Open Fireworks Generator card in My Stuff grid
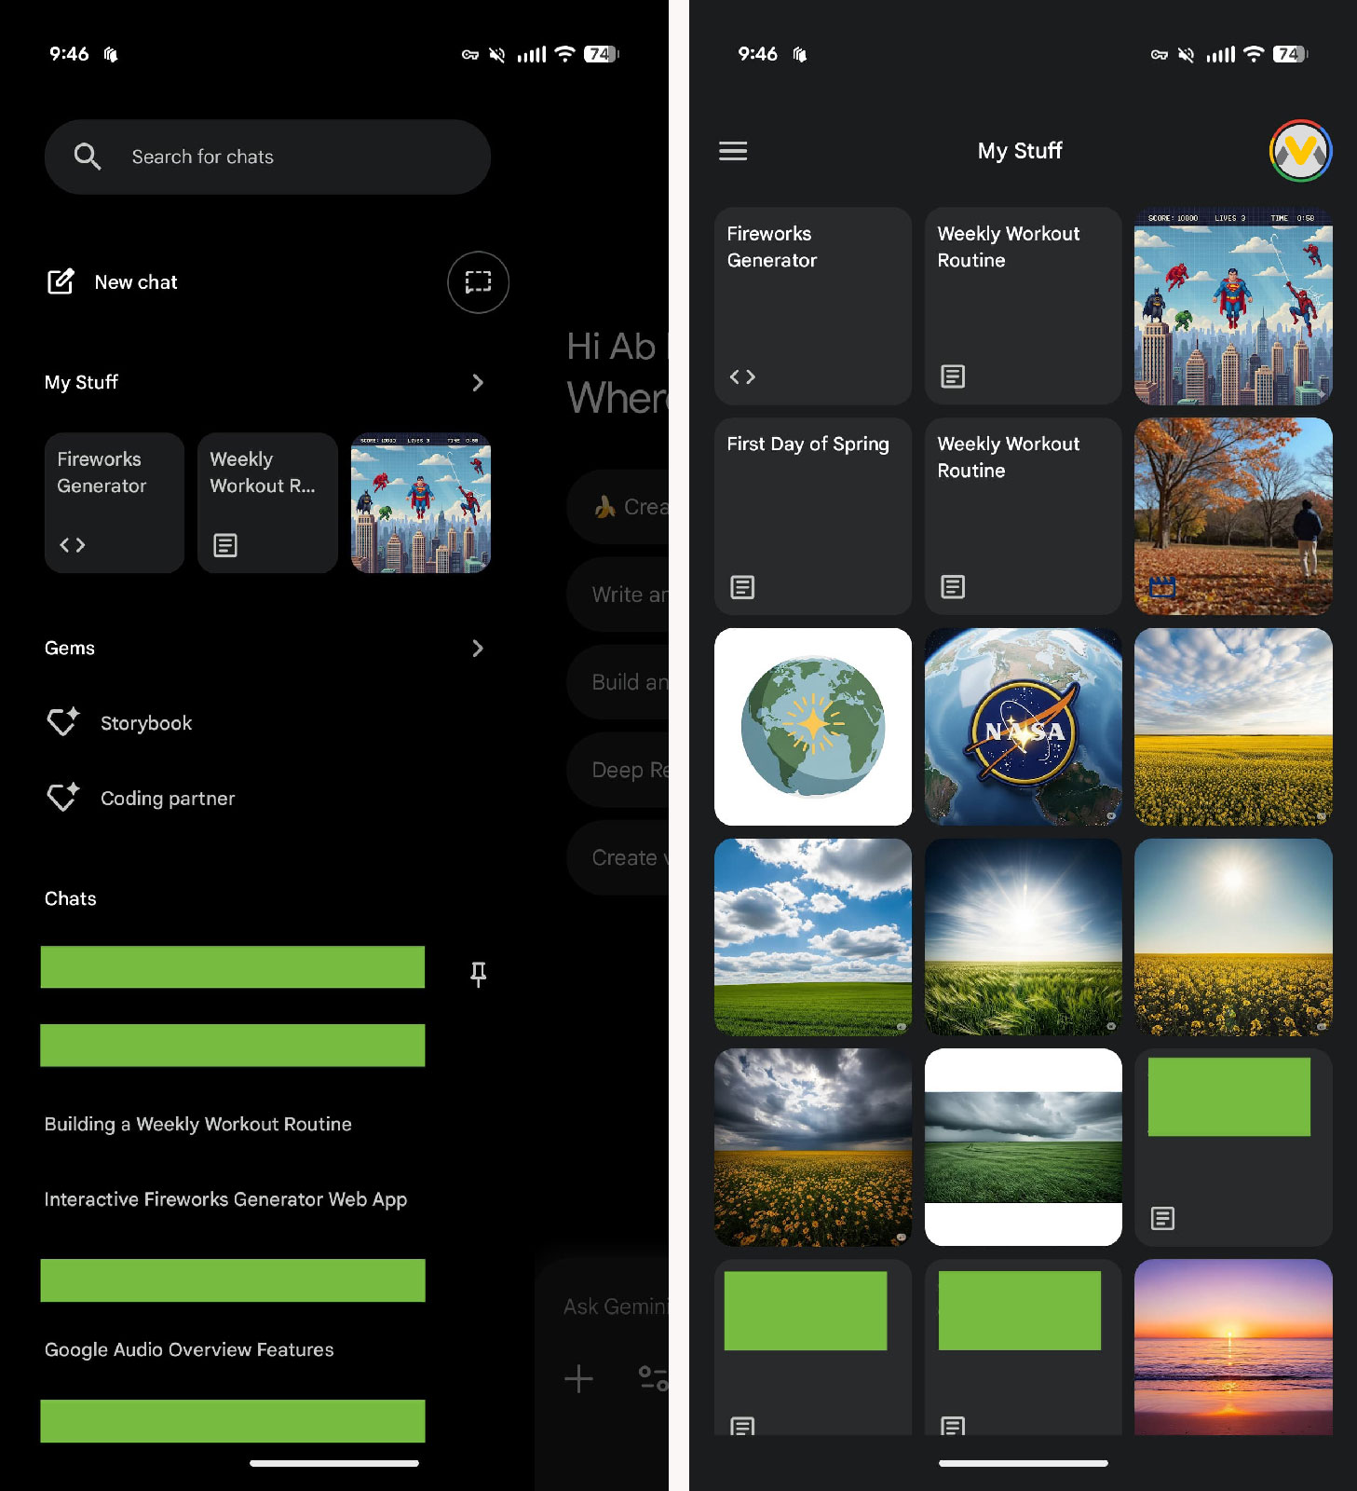 (x=812, y=306)
